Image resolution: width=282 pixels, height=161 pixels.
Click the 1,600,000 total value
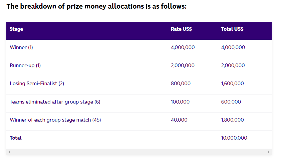coord(232,84)
